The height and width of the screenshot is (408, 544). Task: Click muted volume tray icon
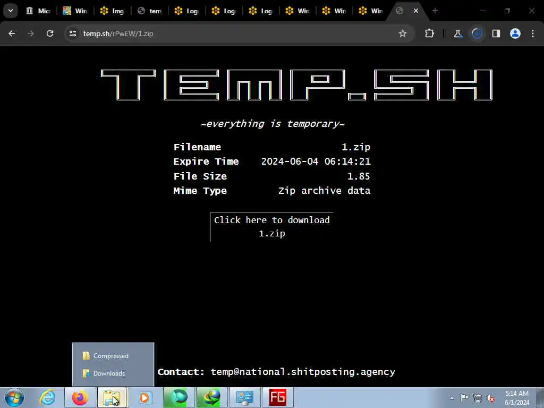click(x=490, y=398)
